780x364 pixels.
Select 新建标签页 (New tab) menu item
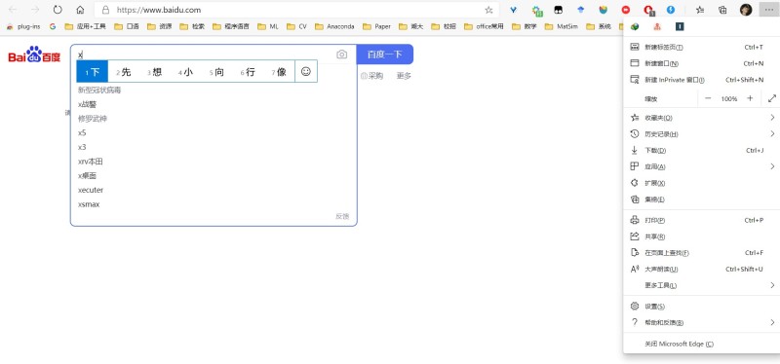pos(701,47)
